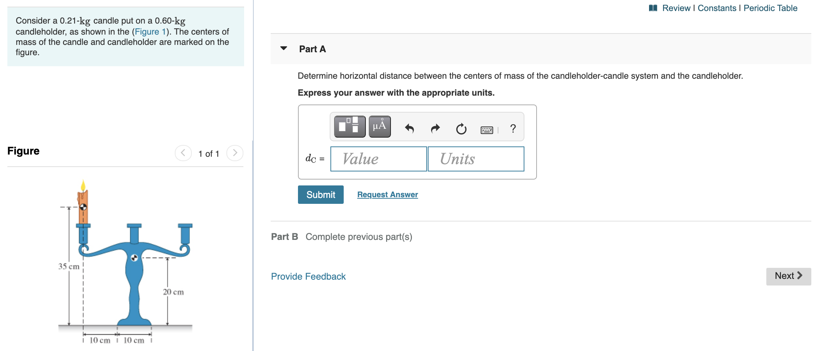
Task: Open the keyboard shortcuts icon
Action: [487, 129]
